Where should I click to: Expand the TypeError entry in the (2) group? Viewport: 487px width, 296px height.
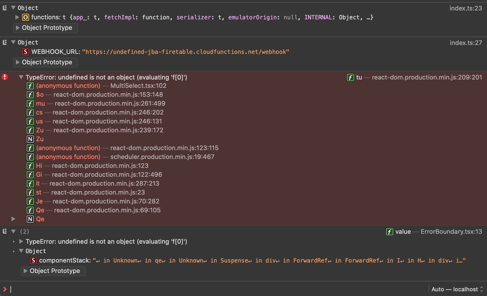coord(21,241)
